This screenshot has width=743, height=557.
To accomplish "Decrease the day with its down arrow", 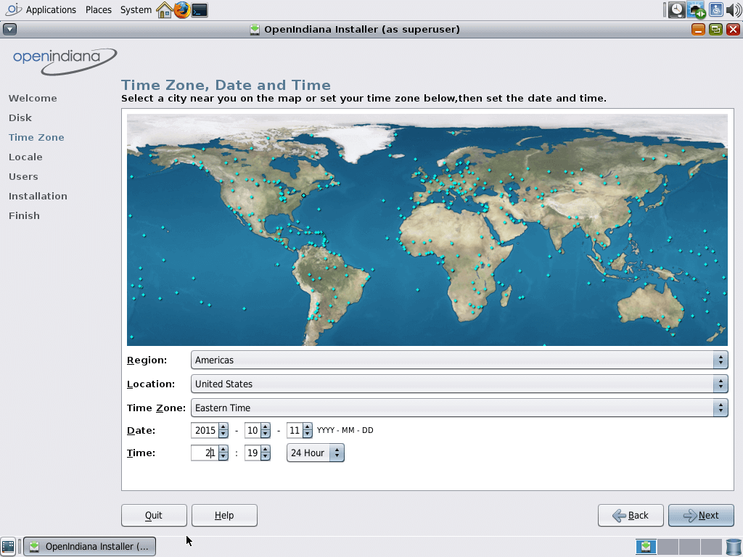I will [x=308, y=434].
